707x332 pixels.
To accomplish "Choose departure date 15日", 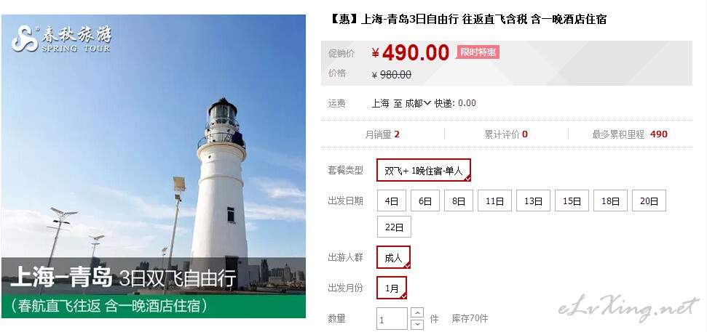I will (572, 201).
